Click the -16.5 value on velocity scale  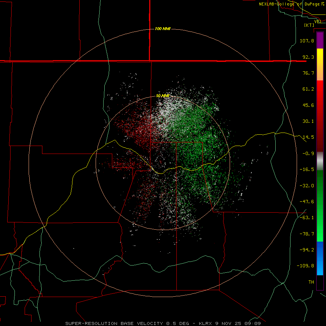coord(307,170)
